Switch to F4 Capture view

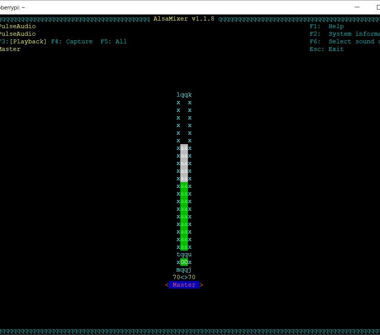coord(72,41)
